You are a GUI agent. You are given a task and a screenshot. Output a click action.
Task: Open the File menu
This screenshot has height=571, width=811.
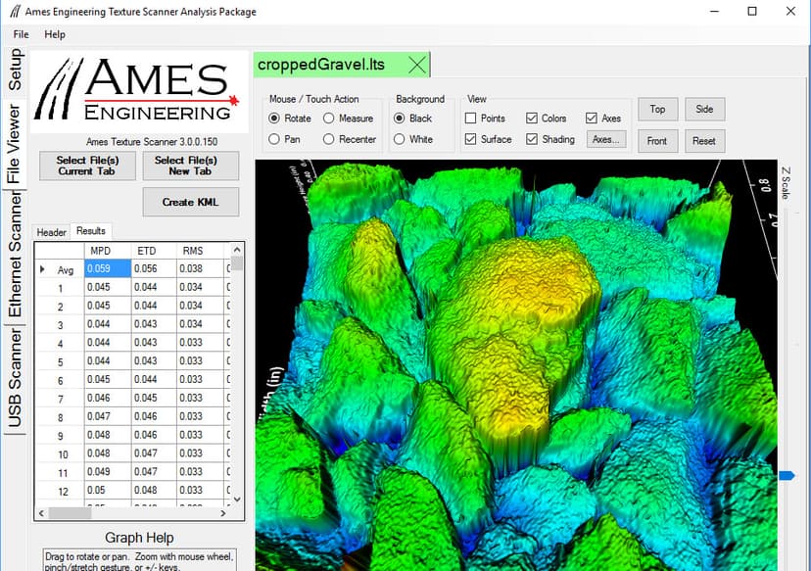coord(20,33)
